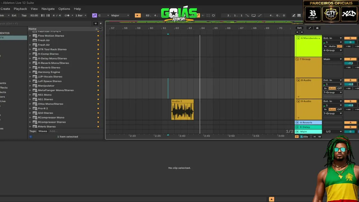
Task: Open the Options menu
Action: [64, 9]
